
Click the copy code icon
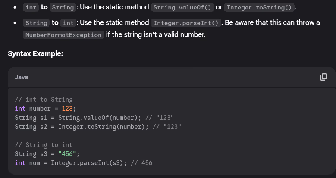[x=323, y=77]
